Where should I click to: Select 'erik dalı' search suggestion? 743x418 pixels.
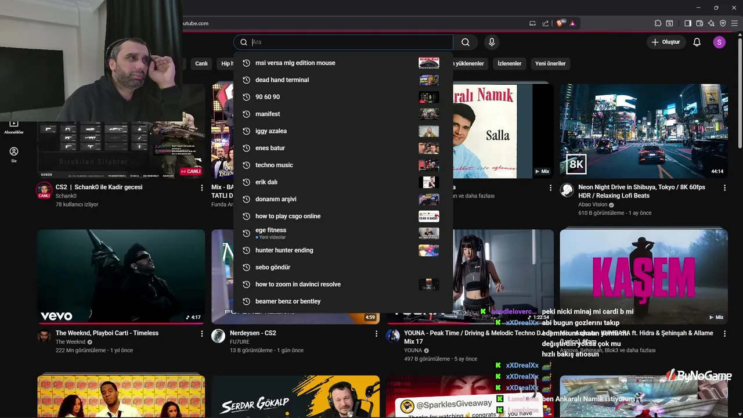coord(343,182)
